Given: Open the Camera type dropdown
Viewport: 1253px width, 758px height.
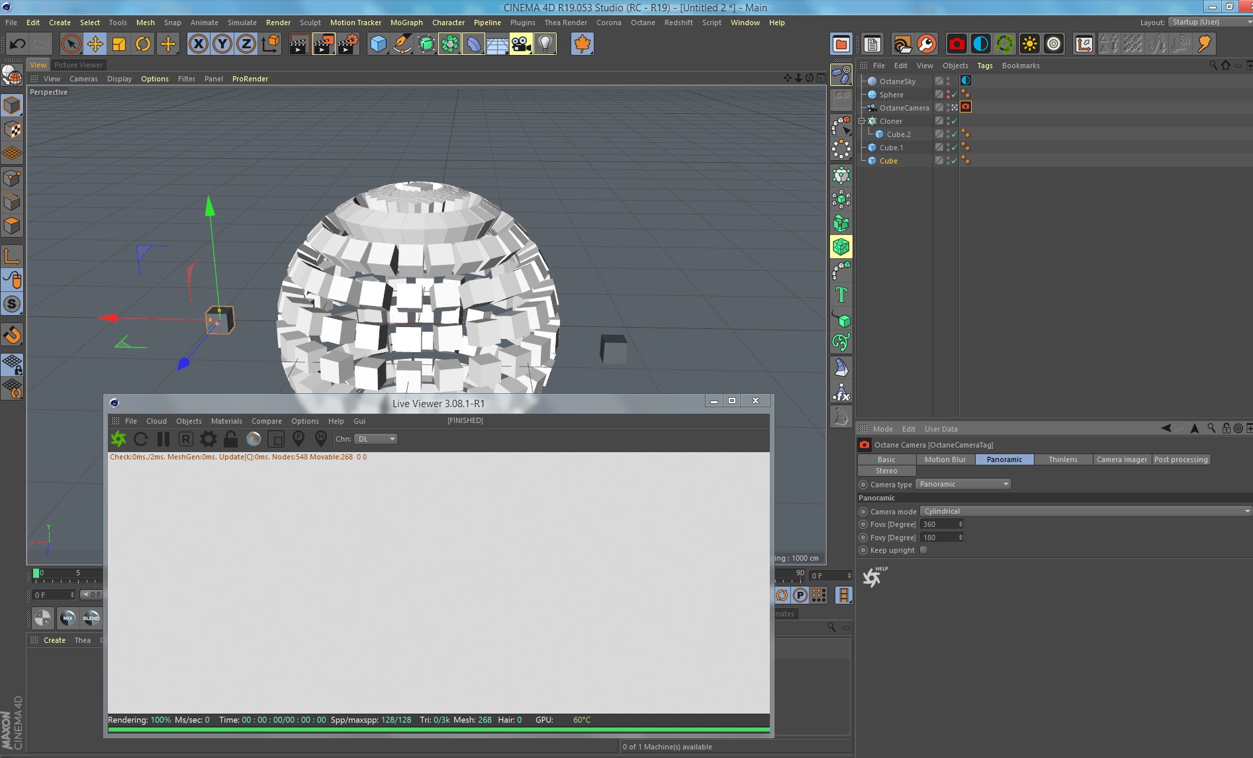Looking at the screenshot, I should coord(964,484).
